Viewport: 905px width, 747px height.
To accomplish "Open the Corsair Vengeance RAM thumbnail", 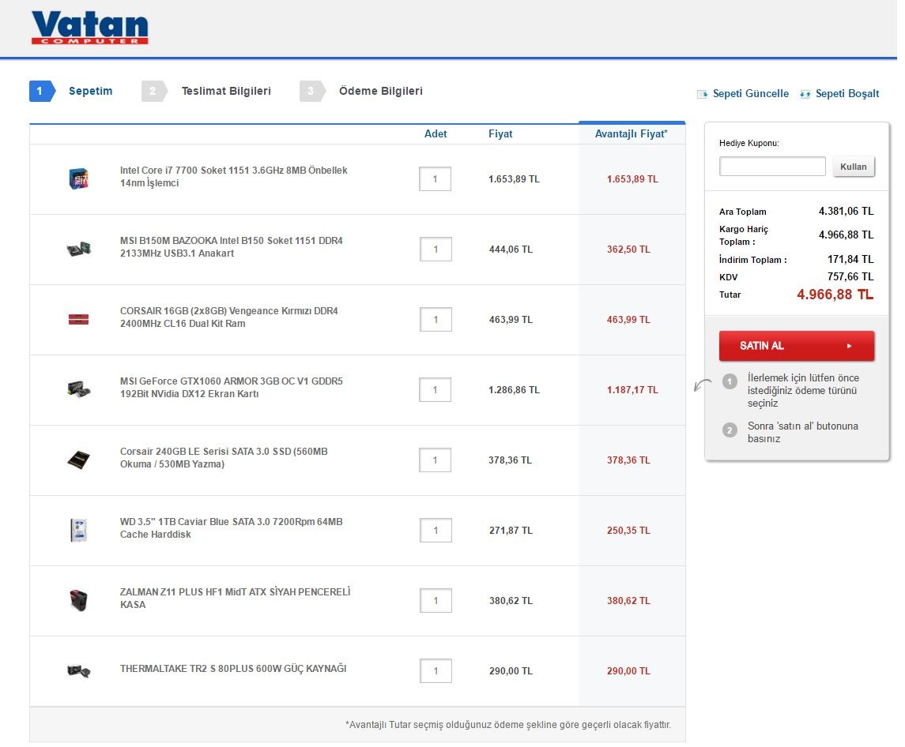I will click(78, 319).
